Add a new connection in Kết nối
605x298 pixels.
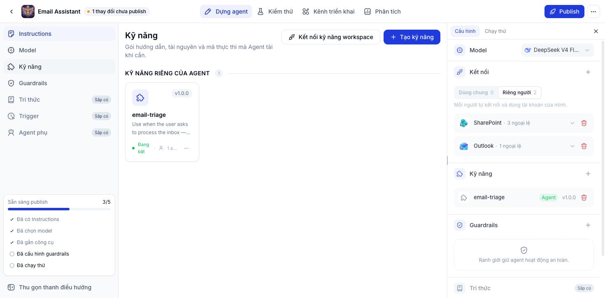[588, 72]
